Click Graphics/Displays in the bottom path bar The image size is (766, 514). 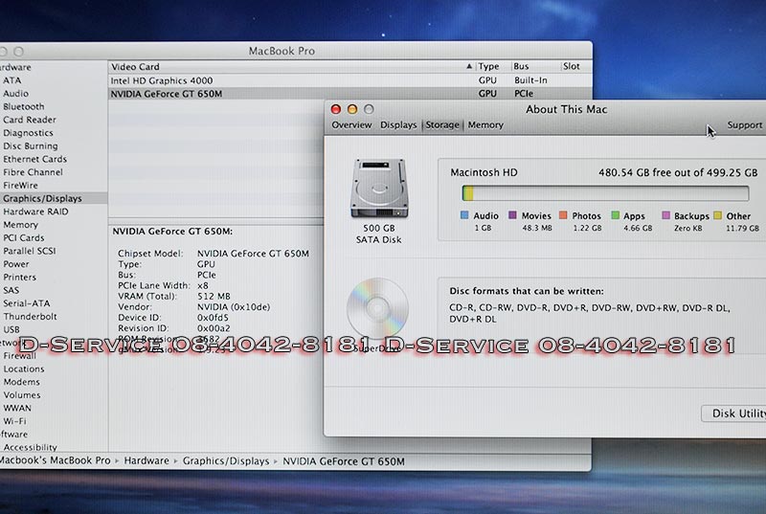pyautogui.click(x=226, y=460)
